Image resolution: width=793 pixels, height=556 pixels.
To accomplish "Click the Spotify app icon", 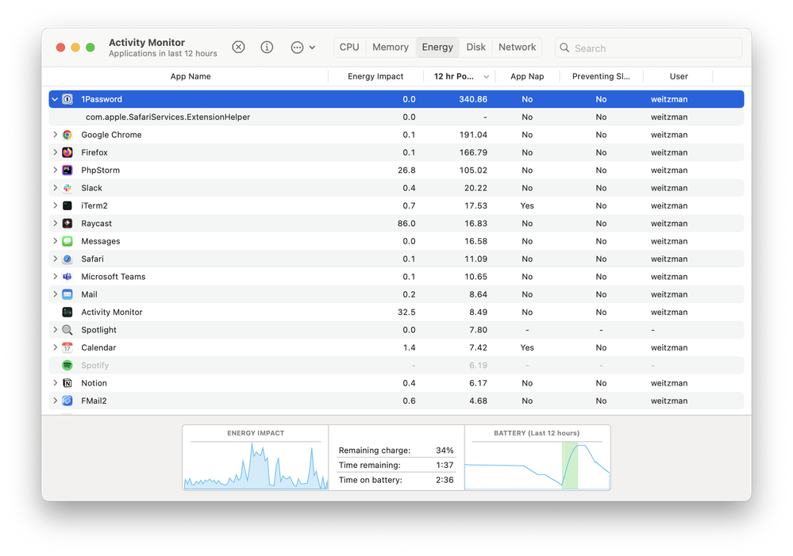I will (x=67, y=365).
